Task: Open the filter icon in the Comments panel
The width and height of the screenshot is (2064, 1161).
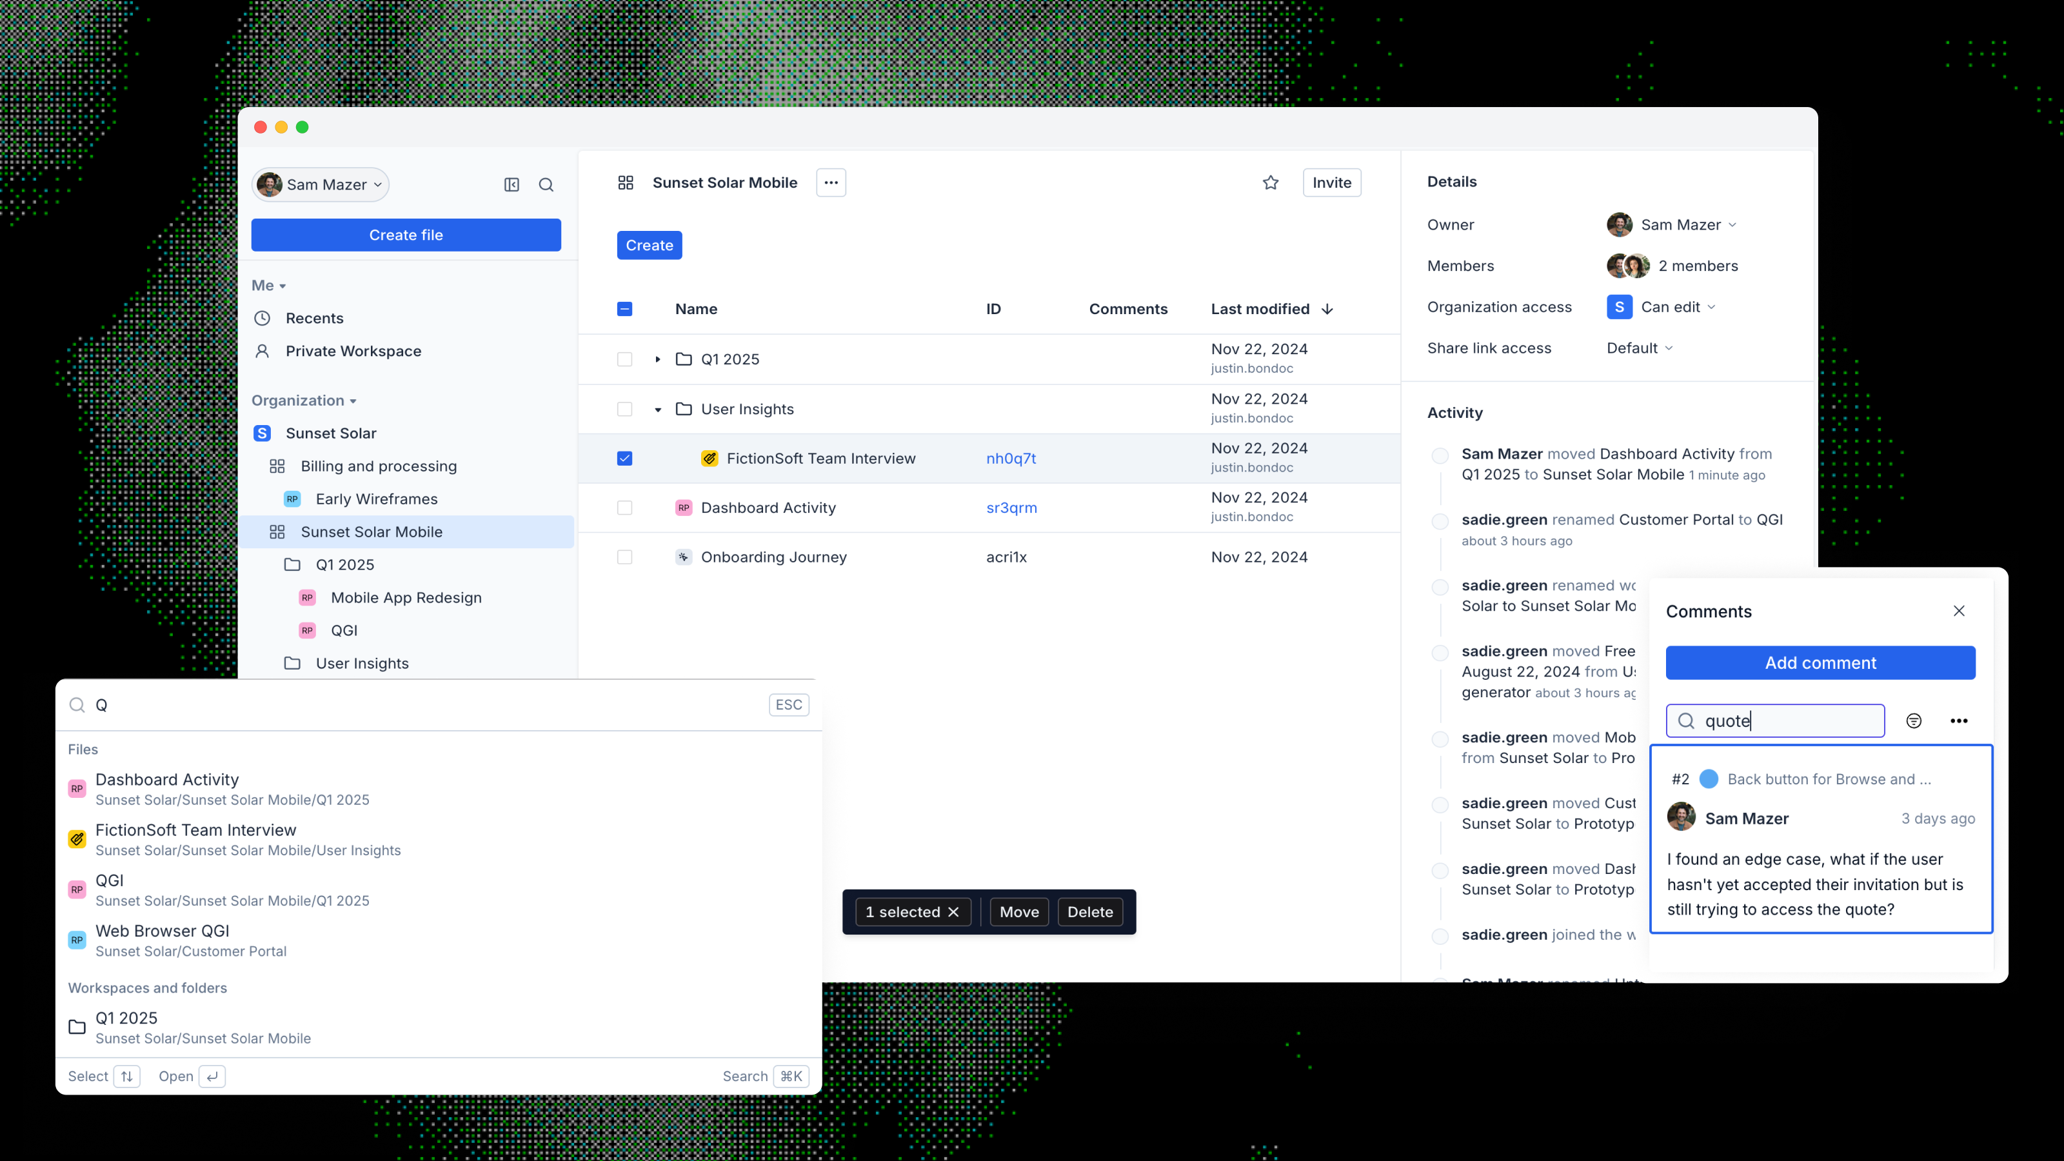Action: click(x=1914, y=720)
